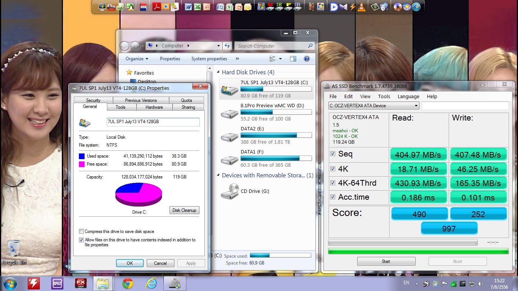518x291 pixels.
Task: Open AS SSD File menu
Action: [x=333, y=96]
